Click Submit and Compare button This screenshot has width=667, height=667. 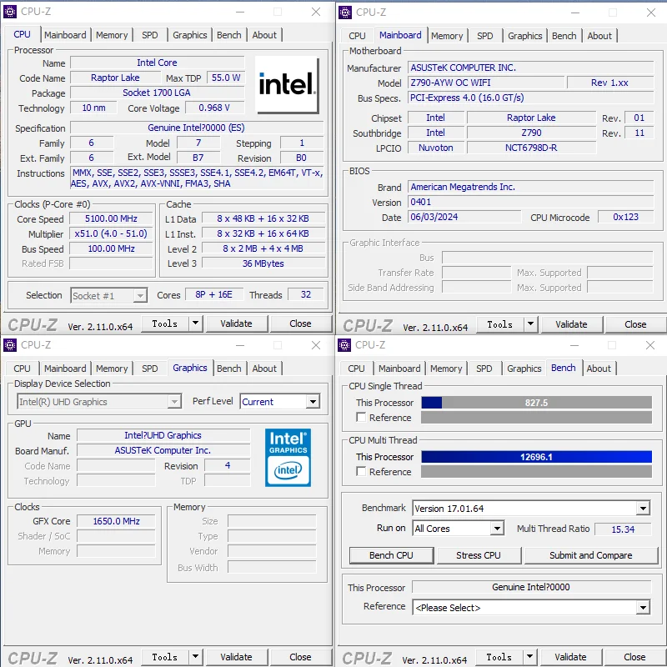pyautogui.click(x=591, y=555)
